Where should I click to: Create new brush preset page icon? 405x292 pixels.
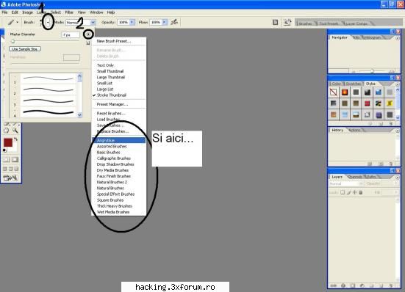point(88,43)
